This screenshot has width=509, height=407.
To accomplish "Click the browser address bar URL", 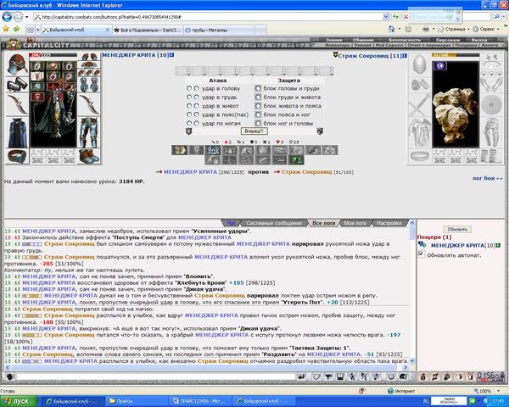I will (208, 17).
